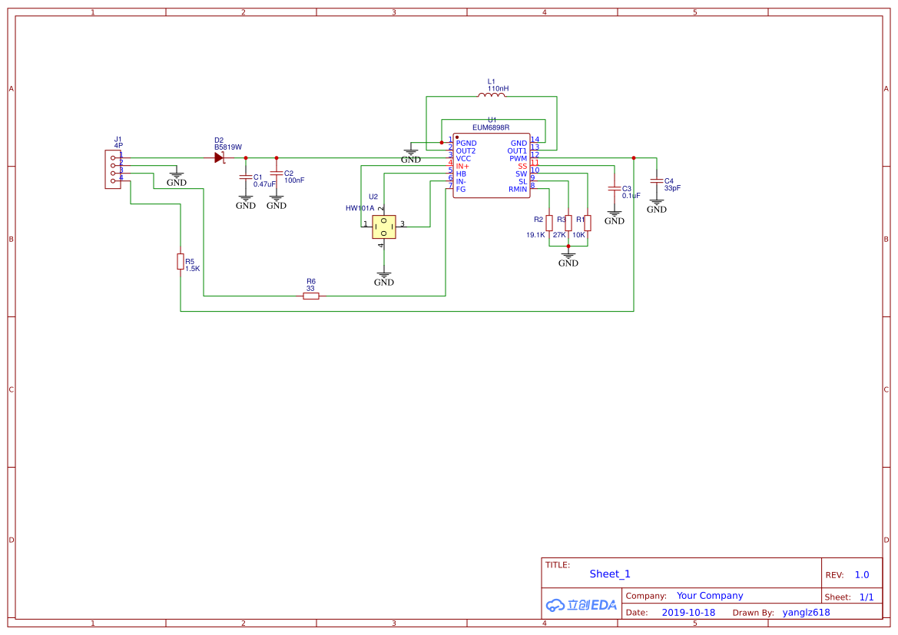Select resistor R2 symbol
This screenshot has height=635, width=898.
click(x=549, y=223)
